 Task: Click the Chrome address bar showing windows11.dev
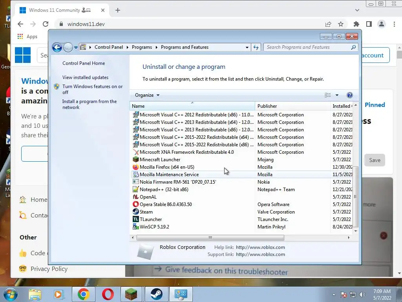[x=190, y=24]
